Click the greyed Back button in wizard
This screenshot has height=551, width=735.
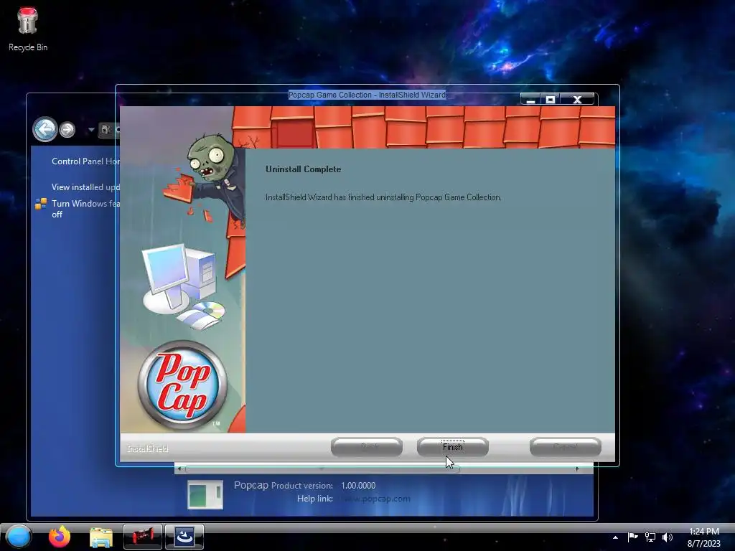367,447
